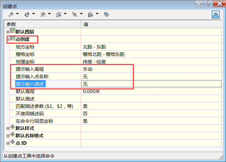Select the 点 ID row label
The image size is (226, 162).
[21, 143]
